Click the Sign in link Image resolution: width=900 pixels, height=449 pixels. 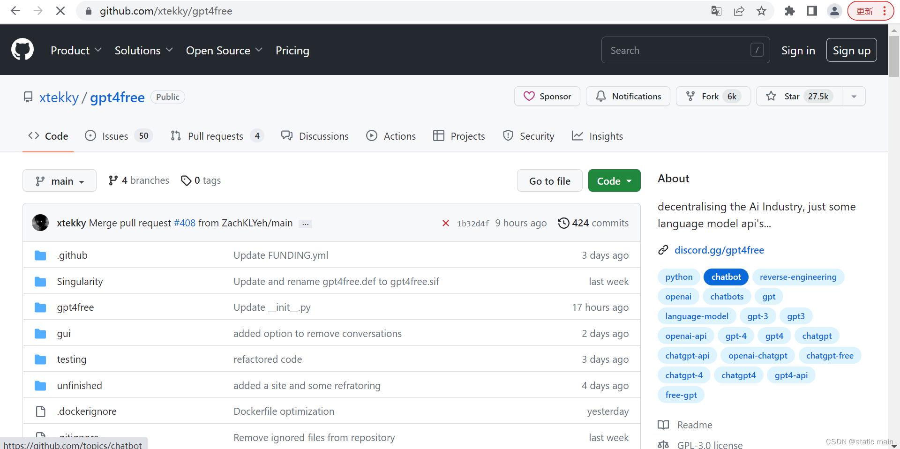coord(798,50)
